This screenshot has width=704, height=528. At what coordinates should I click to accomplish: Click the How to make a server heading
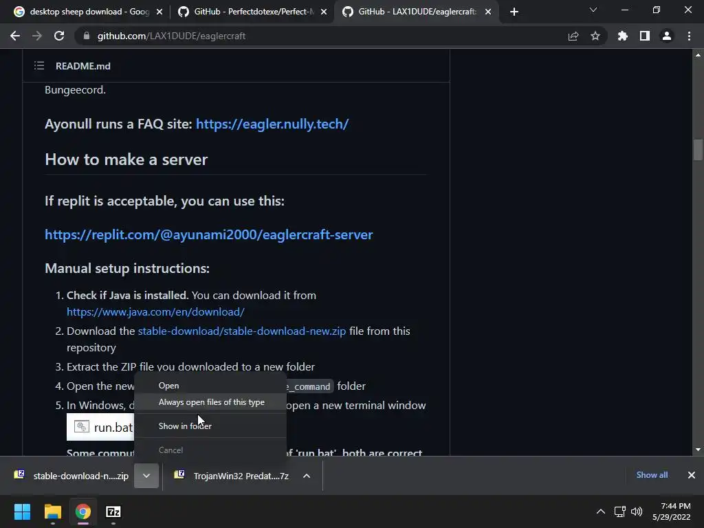(126, 159)
